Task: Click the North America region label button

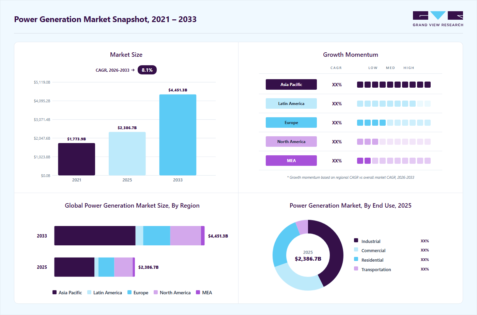Action: coord(291,141)
